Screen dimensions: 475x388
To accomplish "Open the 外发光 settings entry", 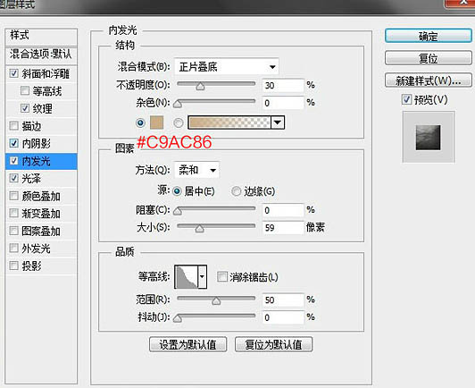I will click(x=36, y=249).
